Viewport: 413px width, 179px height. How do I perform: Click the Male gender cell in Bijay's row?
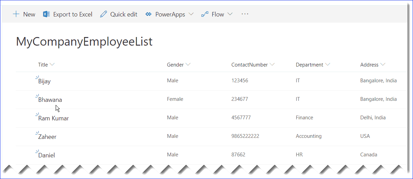coord(172,81)
